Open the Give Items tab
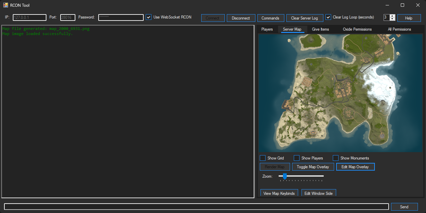426x213 pixels. pos(320,29)
